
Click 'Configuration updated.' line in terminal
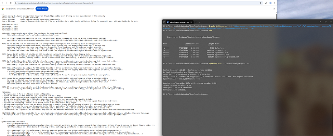174,90
